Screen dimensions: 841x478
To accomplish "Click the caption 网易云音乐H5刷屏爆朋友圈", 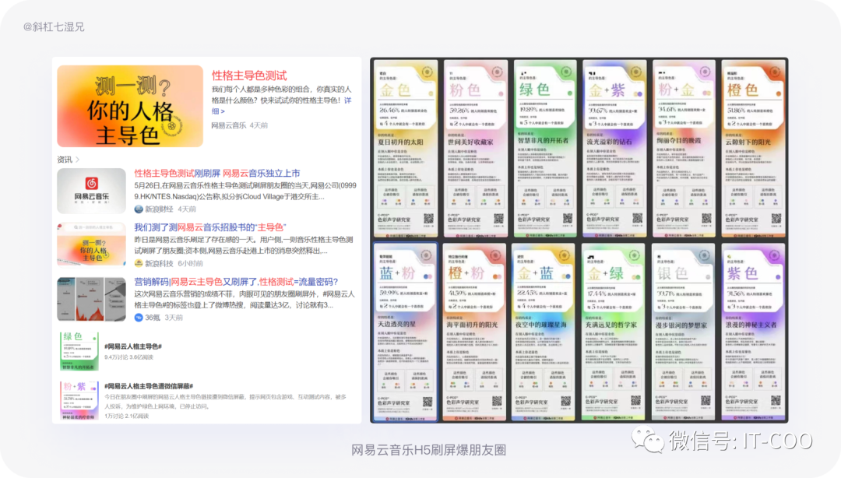I will pyautogui.click(x=428, y=450).
